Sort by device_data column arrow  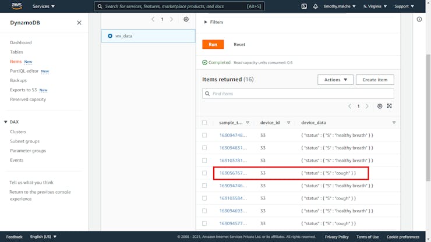click(394, 123)
